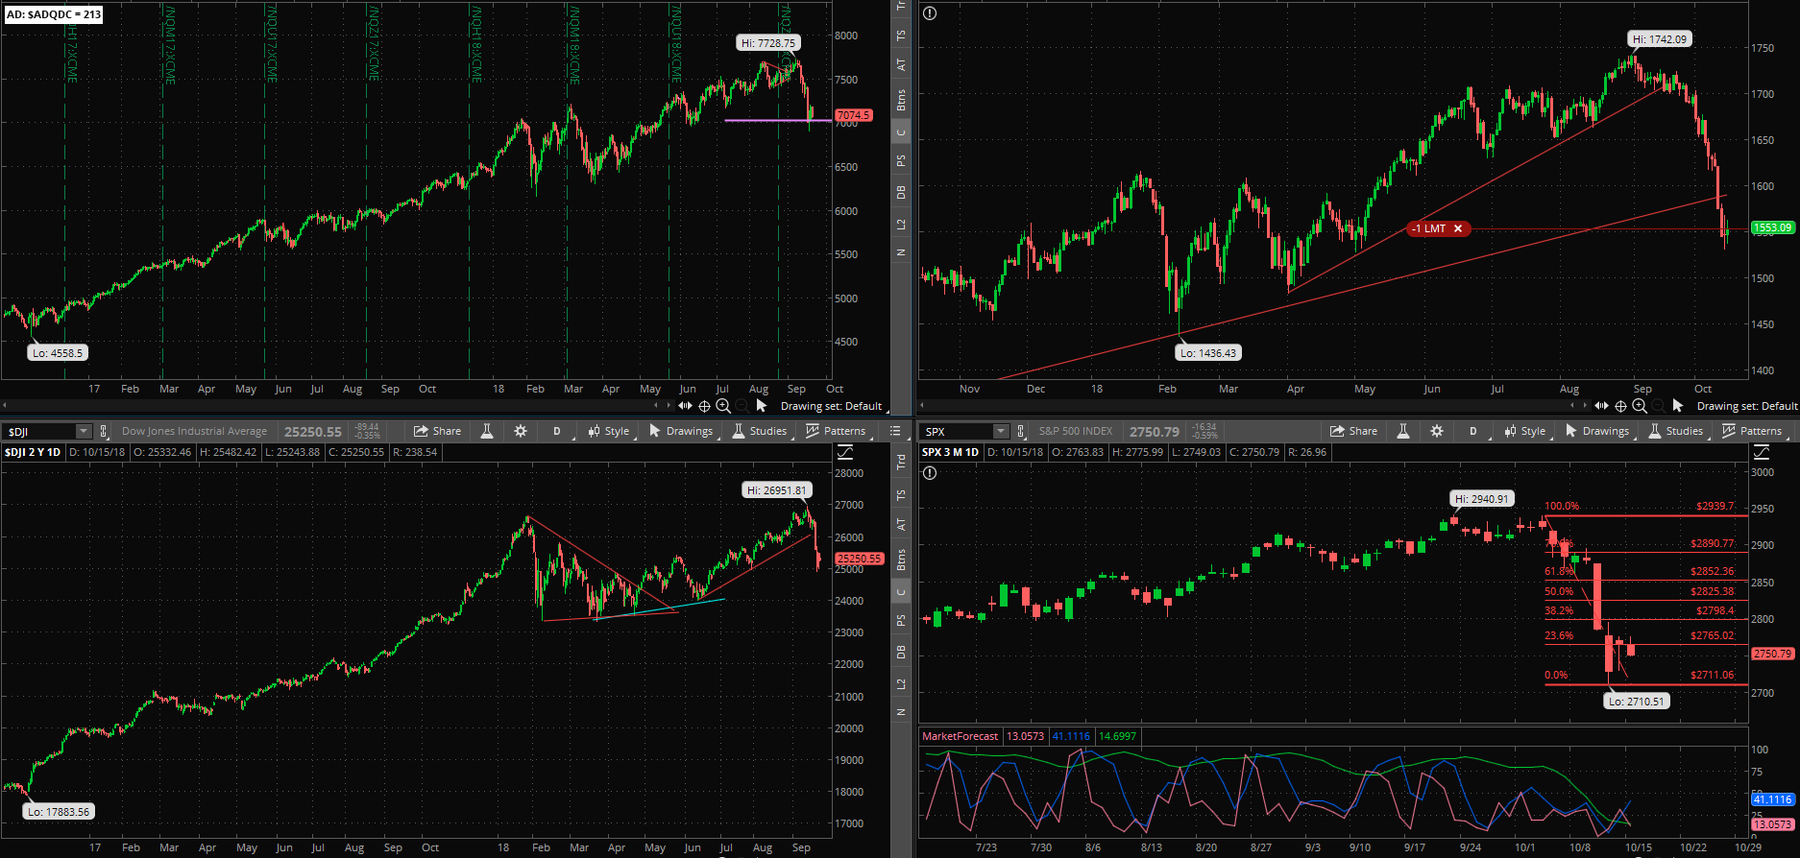
Task: Click the symbol link clip icon beside $DJI
Action: tap(104, 432)
